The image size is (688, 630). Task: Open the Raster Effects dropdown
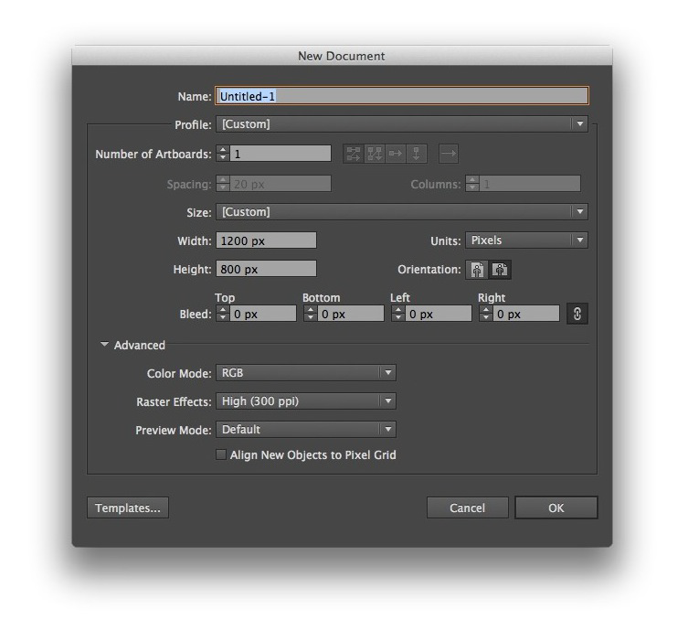(306, 400)
